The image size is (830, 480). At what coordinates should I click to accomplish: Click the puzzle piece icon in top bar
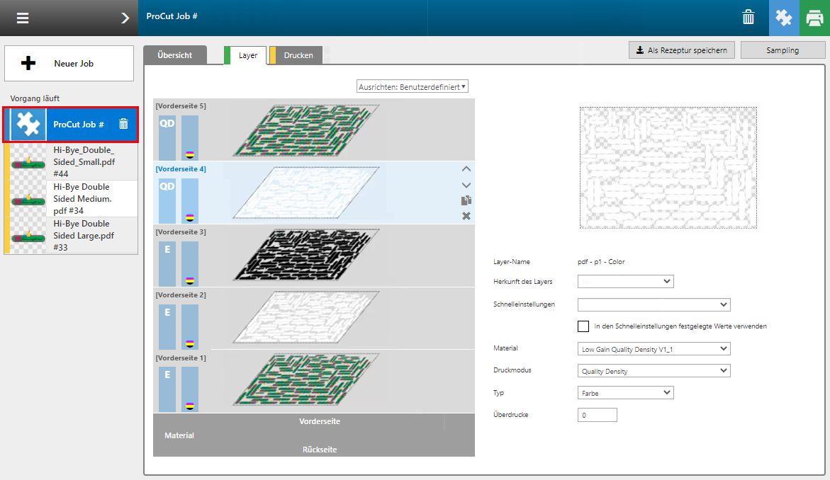[x=784, y=18]
